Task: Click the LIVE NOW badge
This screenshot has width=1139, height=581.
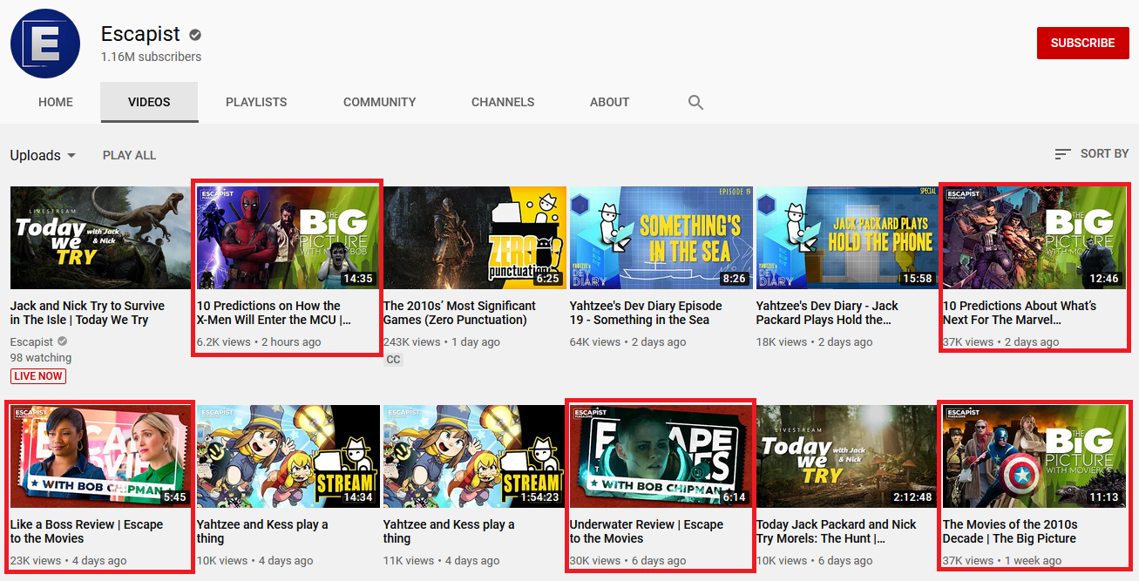Action: coord(37,376)
